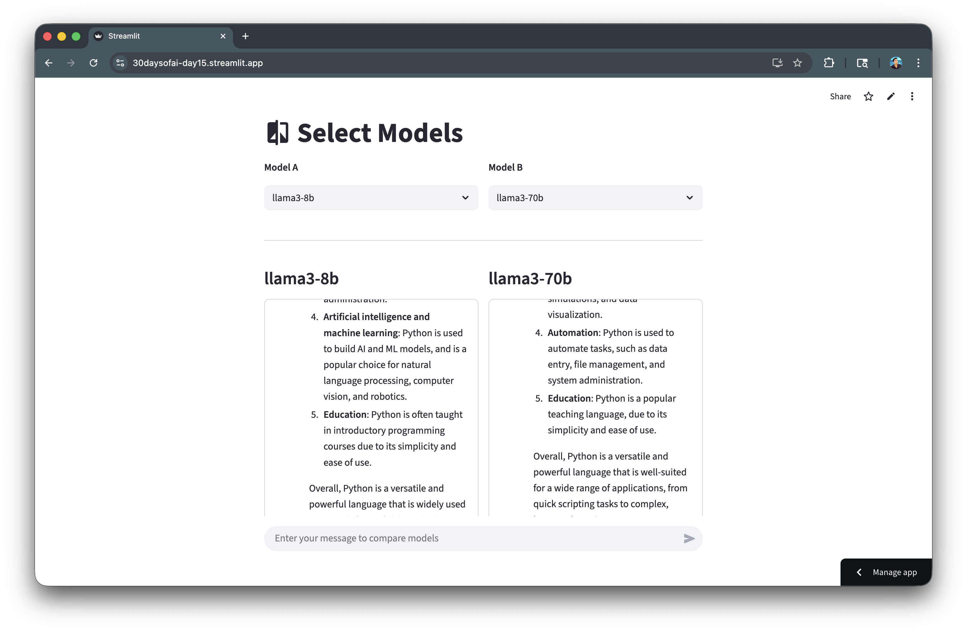
Task: Click the Share button
Action: [x=840, y=97]
